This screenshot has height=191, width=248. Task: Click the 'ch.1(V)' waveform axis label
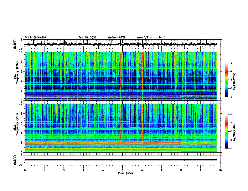tap(15, 44)
